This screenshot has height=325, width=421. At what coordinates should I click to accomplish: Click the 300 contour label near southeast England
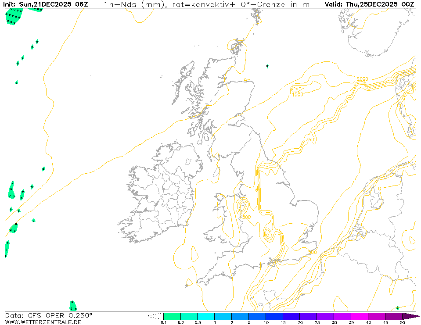tap(312, 253)
